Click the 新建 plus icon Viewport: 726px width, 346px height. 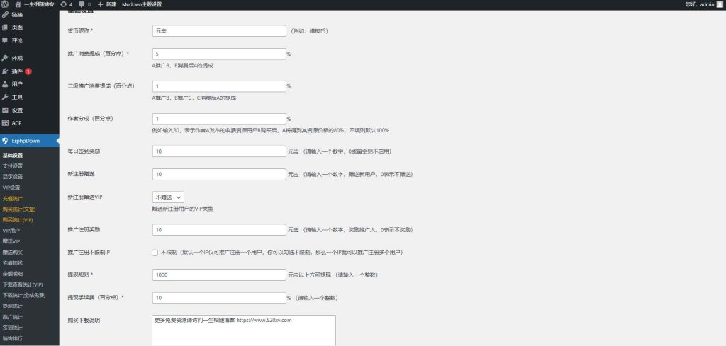point(101,4)
